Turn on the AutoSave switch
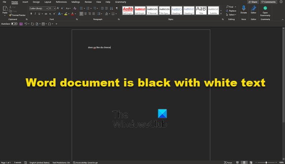Screen dimensions: 285x164 coord(14,24)
